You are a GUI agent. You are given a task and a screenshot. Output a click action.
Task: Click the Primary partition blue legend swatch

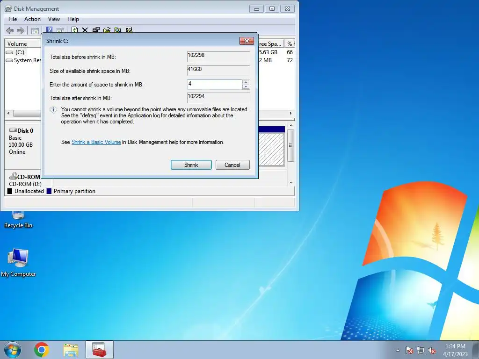pyautogui.click(x=49, y=191)
